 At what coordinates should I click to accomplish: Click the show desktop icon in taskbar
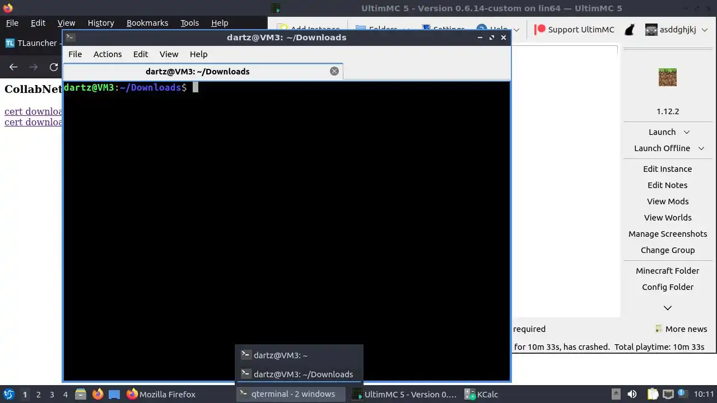click(114, 394)
